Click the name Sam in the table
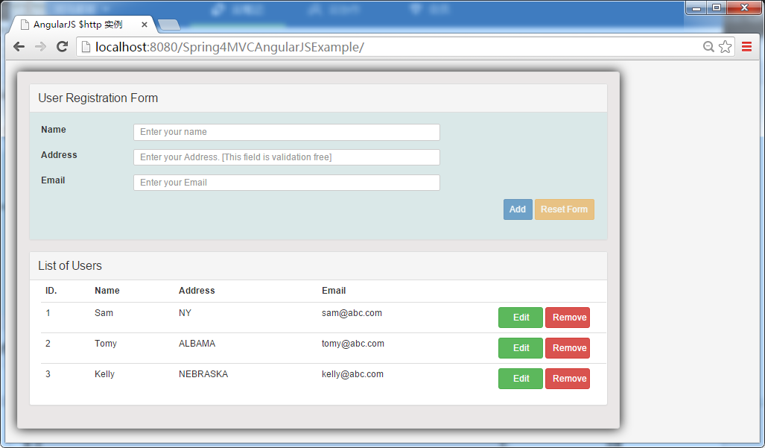The image size is (765, 448). tap(104, 313)
